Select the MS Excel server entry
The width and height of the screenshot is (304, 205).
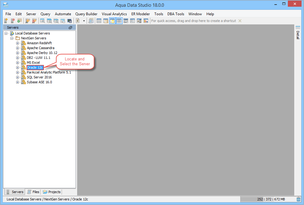pyautogui.click(x=33, y=63)
